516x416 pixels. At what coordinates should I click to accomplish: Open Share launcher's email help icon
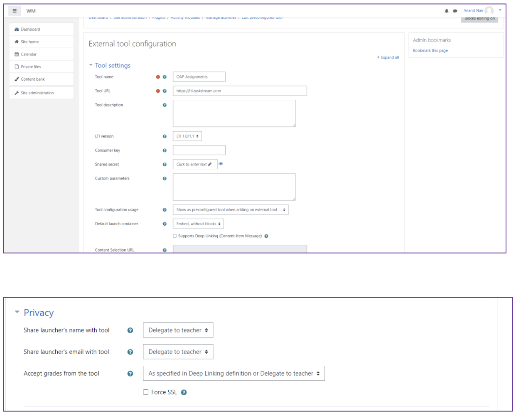pyautogui.click(x=130, y=352)
